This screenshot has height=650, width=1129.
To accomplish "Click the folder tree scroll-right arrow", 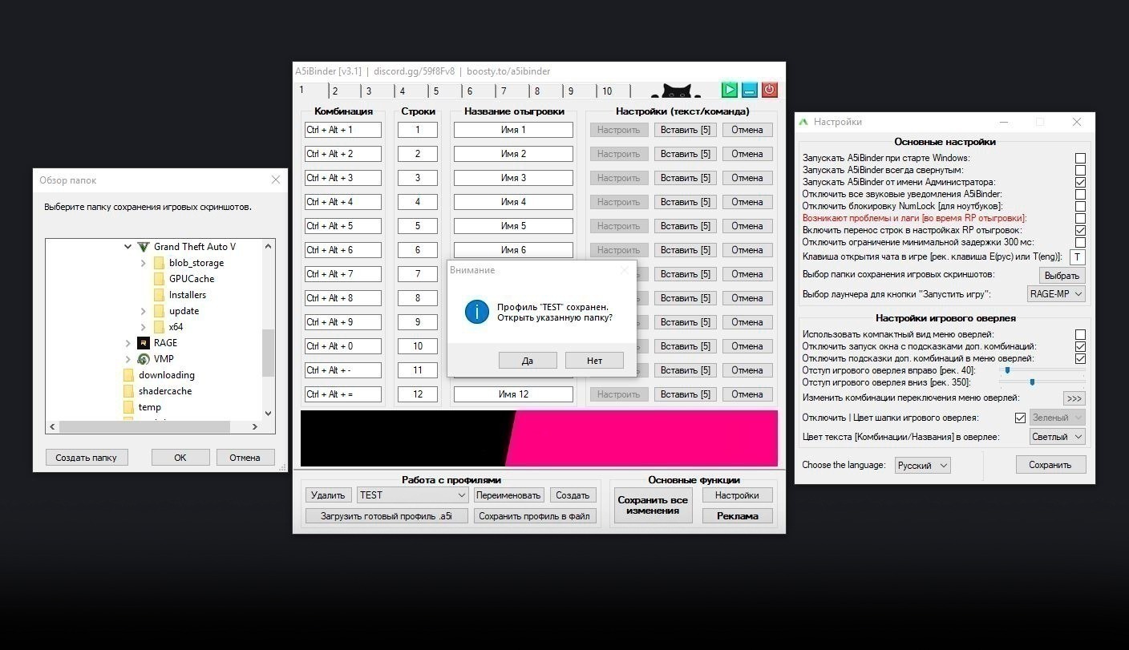I will (x=255, y=427).
